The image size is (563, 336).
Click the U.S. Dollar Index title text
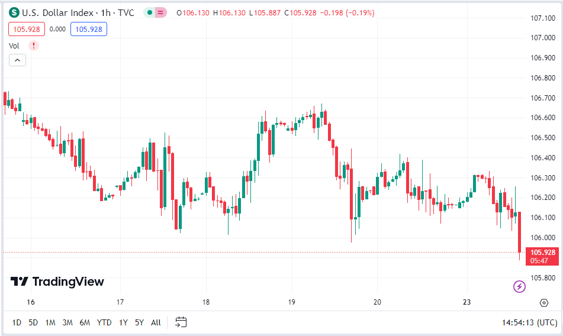tap(57, 13)
